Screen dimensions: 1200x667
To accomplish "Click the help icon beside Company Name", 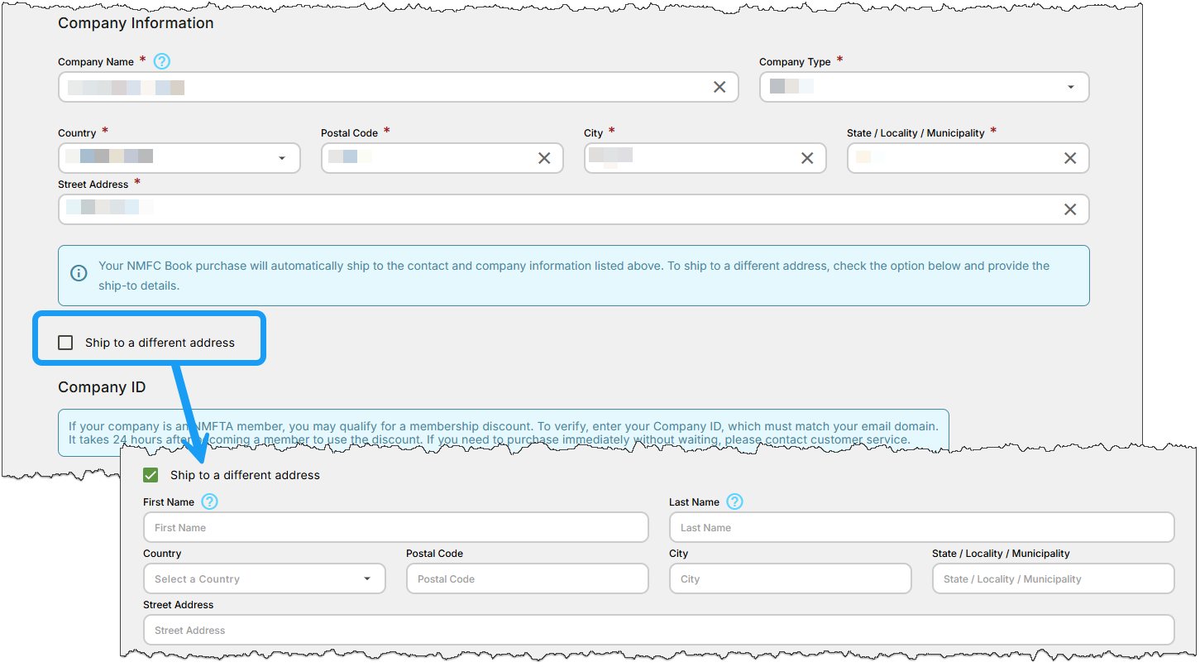I will pyautogui.click(x=162, y=61).
